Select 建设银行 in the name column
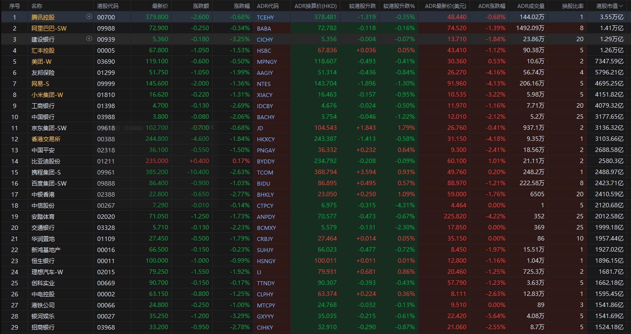The image size is (631, 334). pyautogui.click(x=43, y=39)
